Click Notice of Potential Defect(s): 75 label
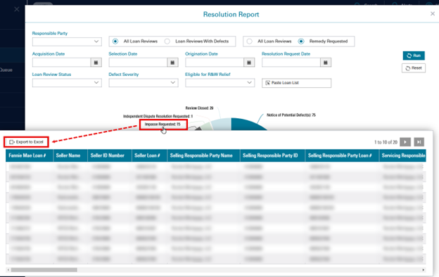 pos(291,115)
